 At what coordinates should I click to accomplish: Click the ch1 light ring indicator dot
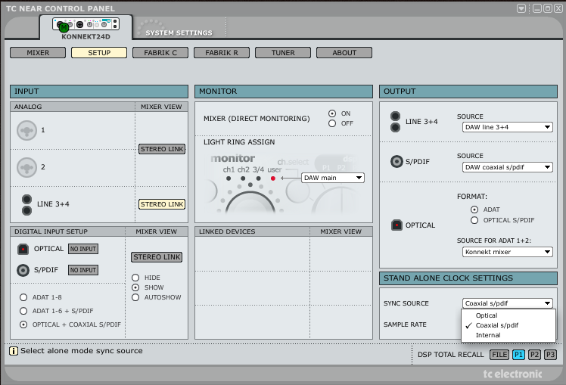pyautogui.click(x=229, y=179)
